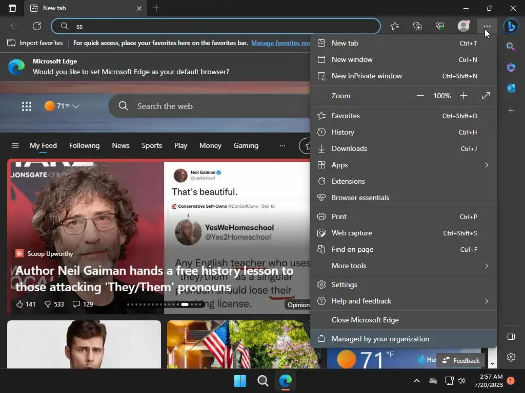525x393 pixels.
Task: Open History from the menu
Action: click(x=403, y=133)
